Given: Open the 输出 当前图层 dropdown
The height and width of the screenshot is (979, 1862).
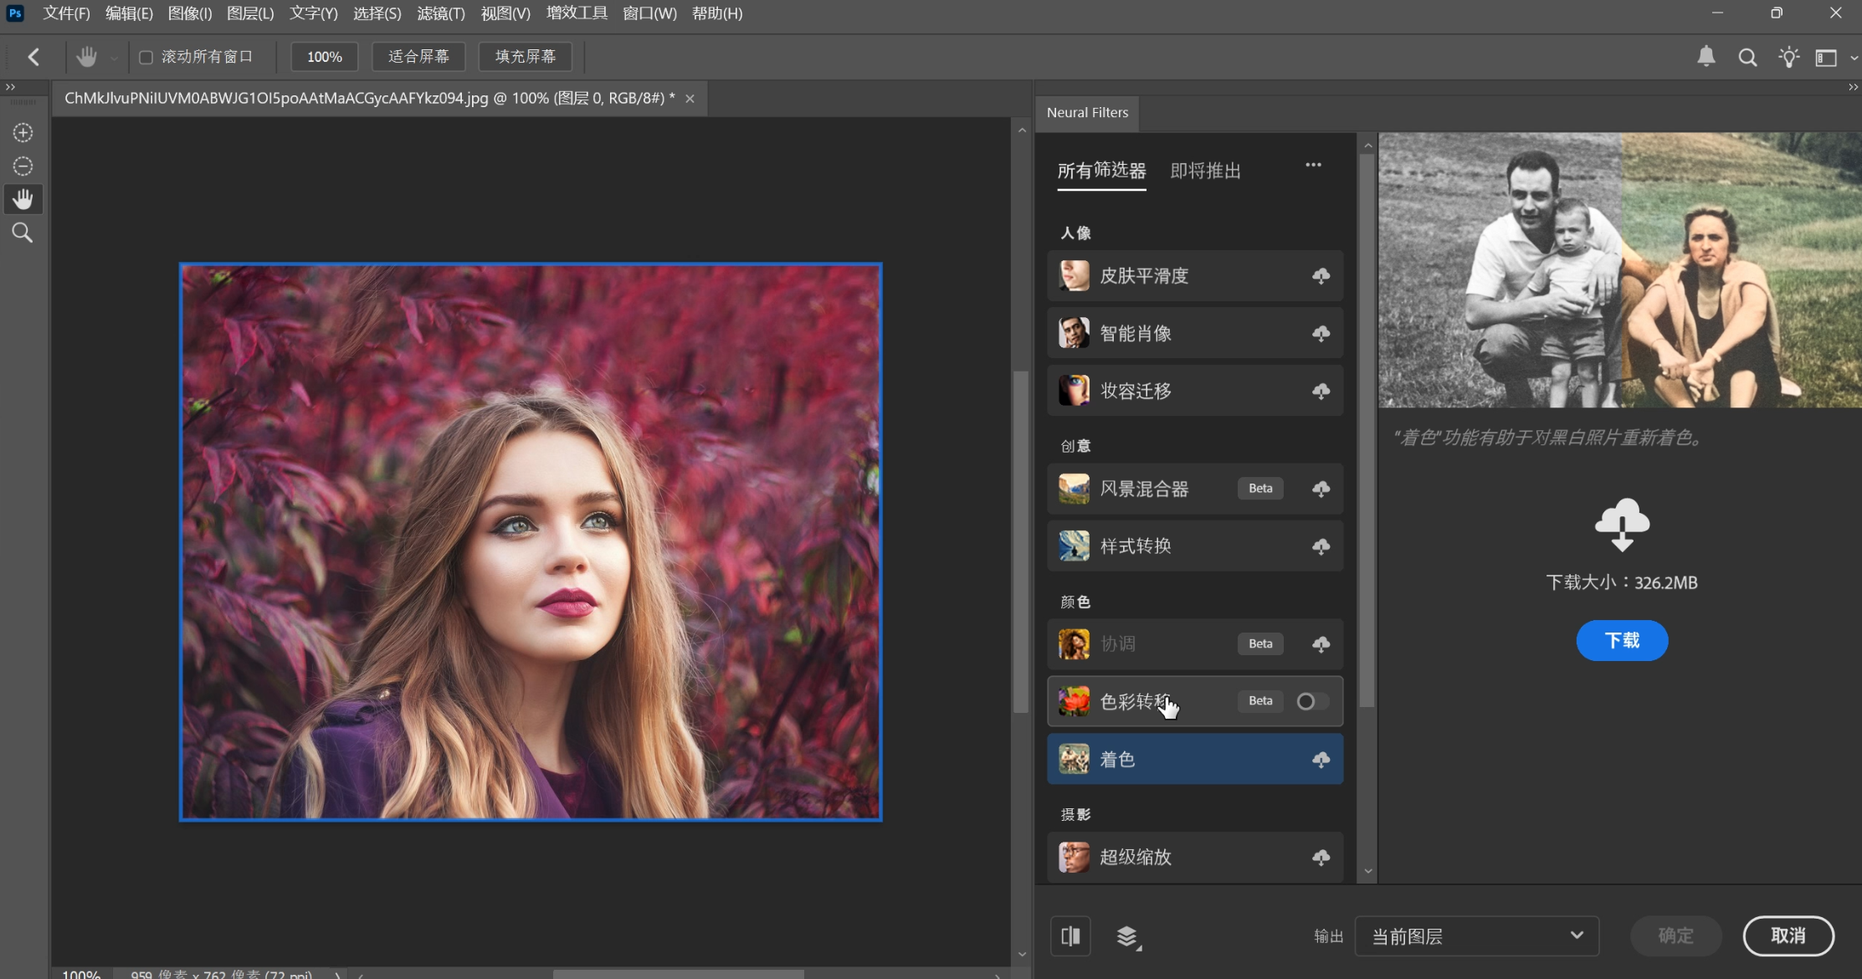Looking at the screenshot, I should 1476,935.
